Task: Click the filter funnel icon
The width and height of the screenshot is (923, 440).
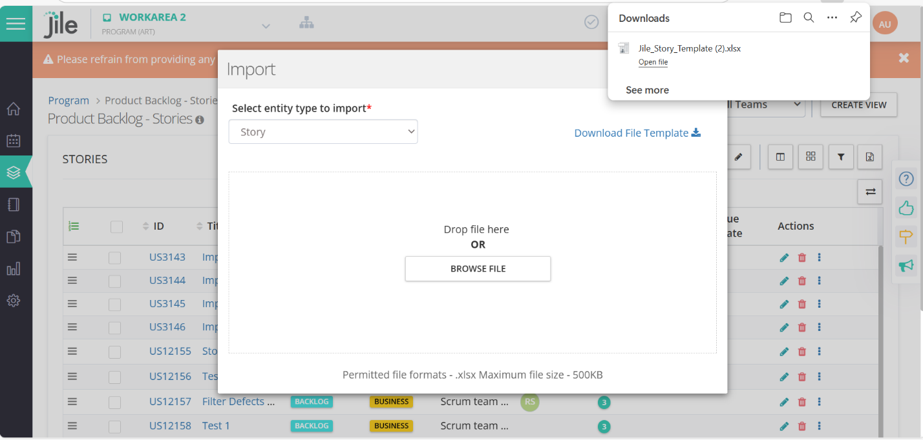Action: 841,157
